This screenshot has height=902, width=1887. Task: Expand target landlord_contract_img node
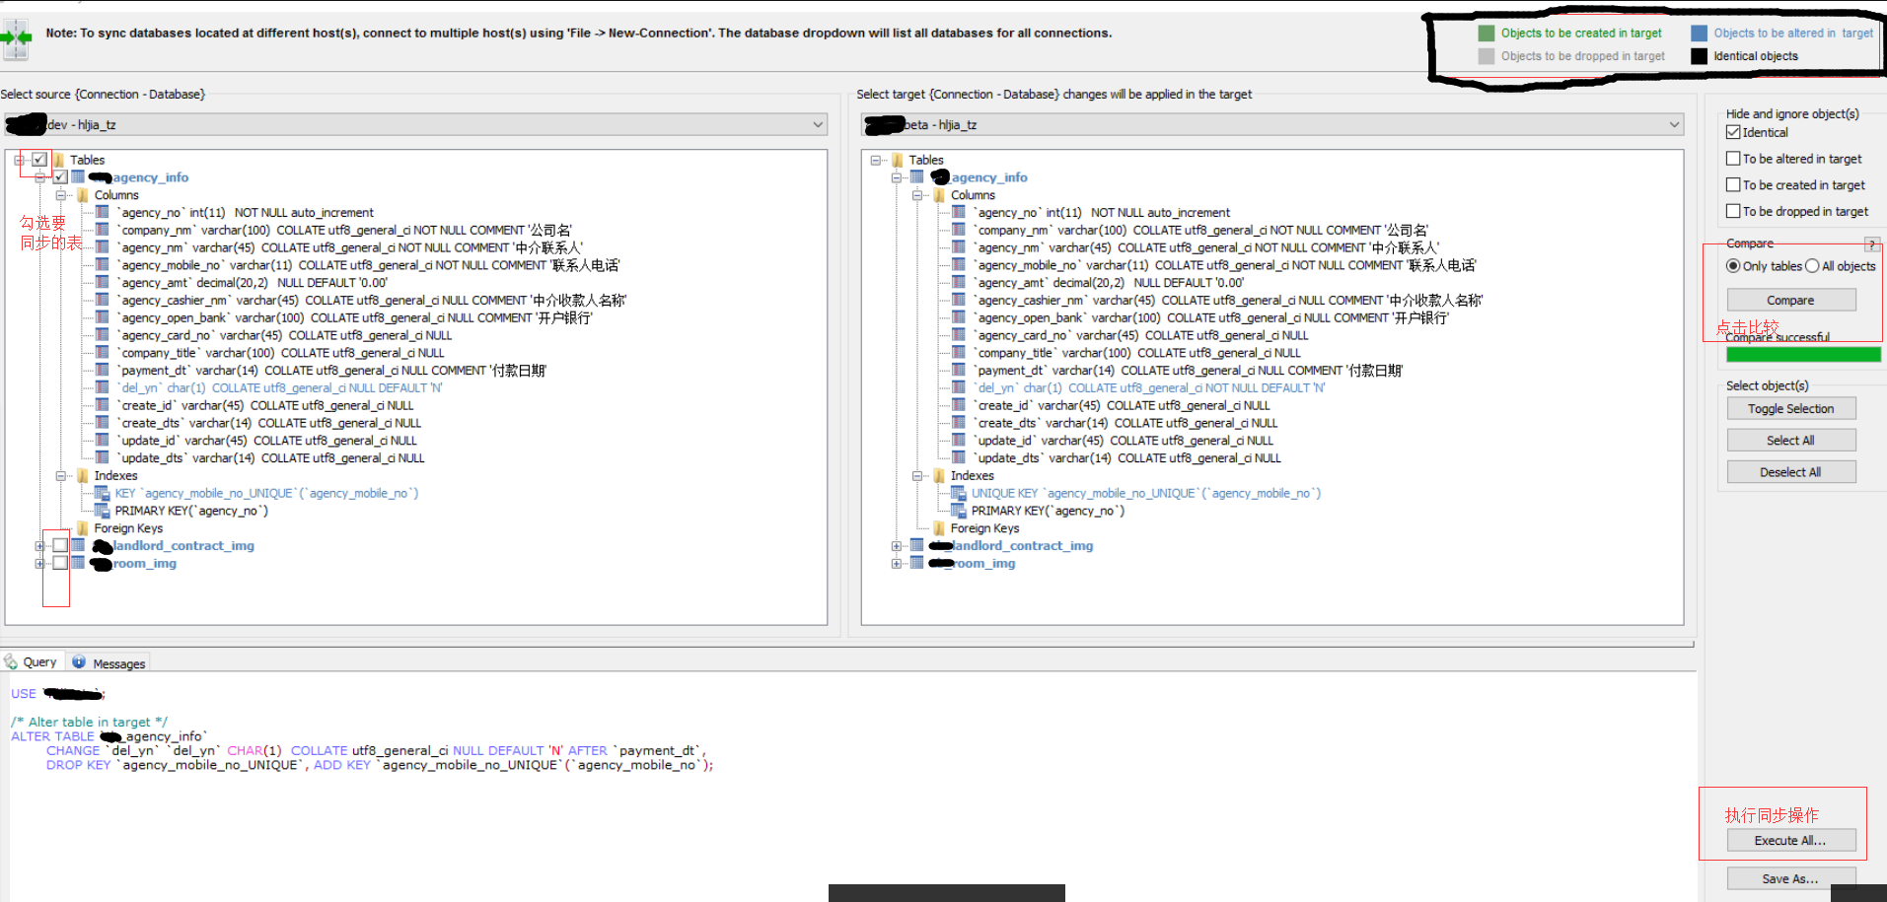tap(896, 546)
